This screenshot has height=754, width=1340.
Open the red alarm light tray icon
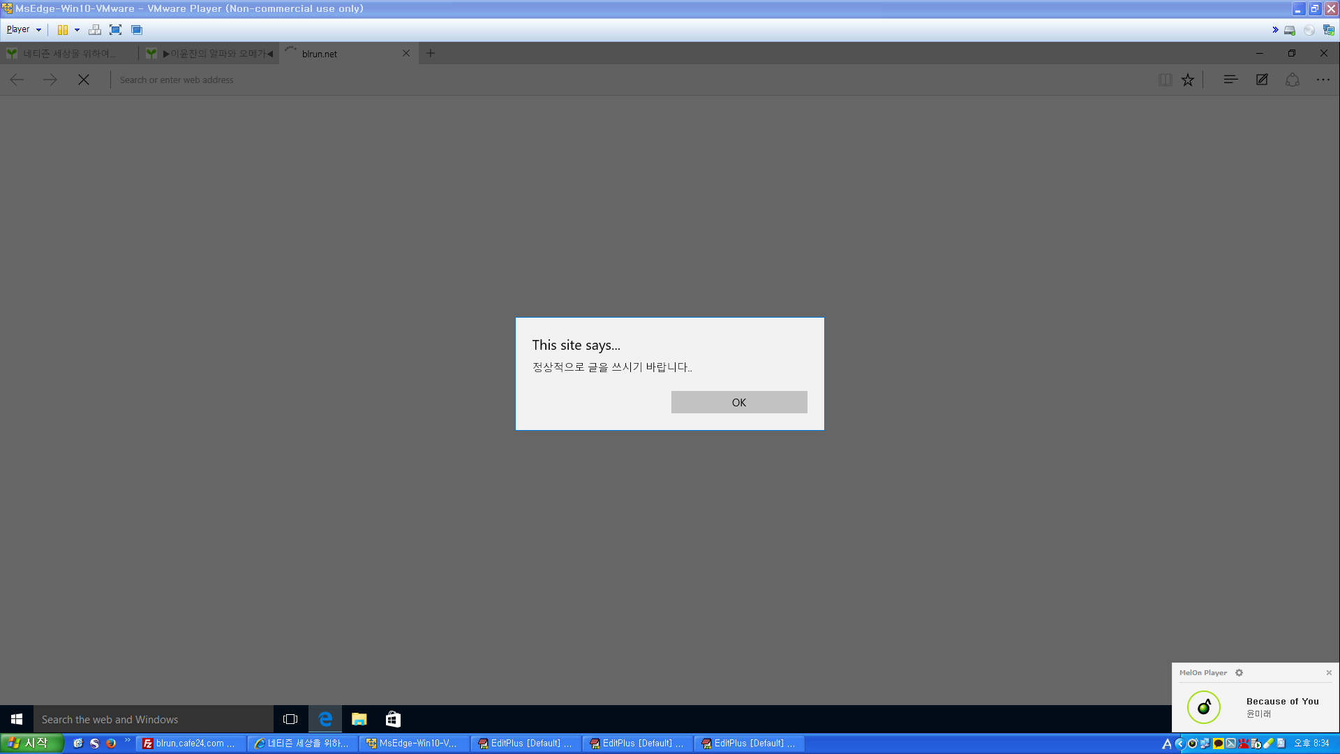[x=1244, y=744]
